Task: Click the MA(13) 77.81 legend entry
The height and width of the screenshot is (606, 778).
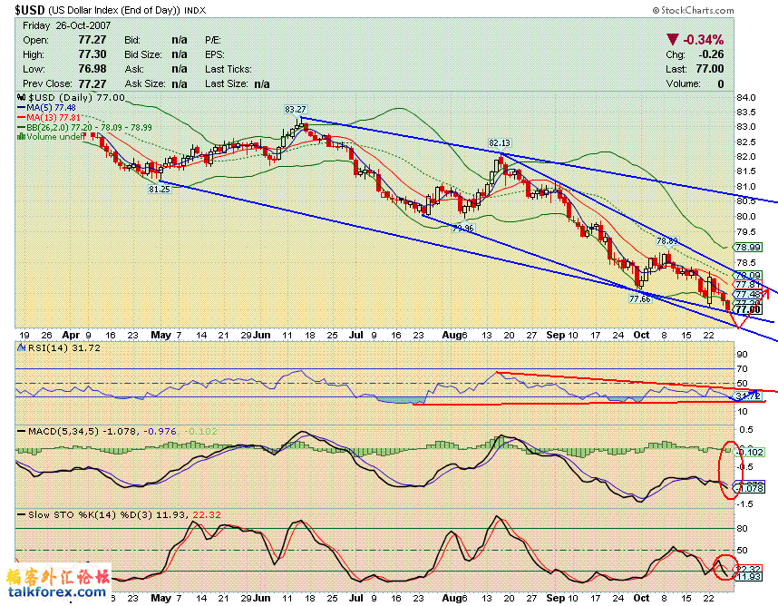Action: coord(49,118)
